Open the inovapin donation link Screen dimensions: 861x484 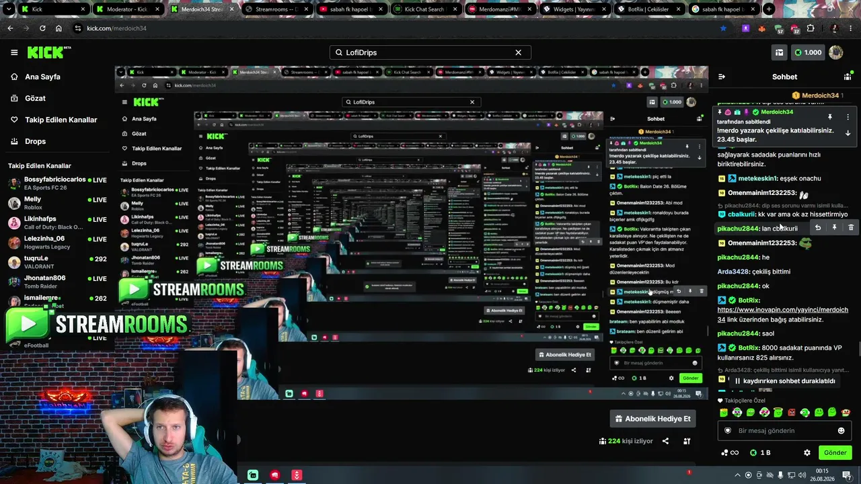click(x=783, y=315)
